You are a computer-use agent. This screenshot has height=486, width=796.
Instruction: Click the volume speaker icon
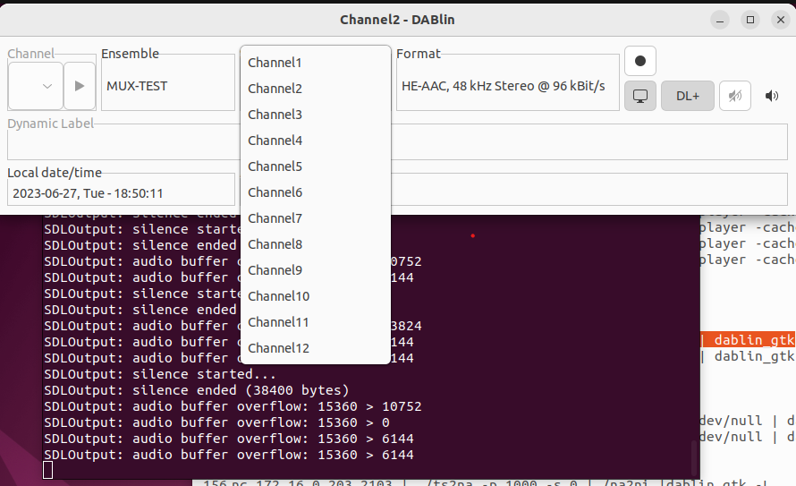pos(772,96)
